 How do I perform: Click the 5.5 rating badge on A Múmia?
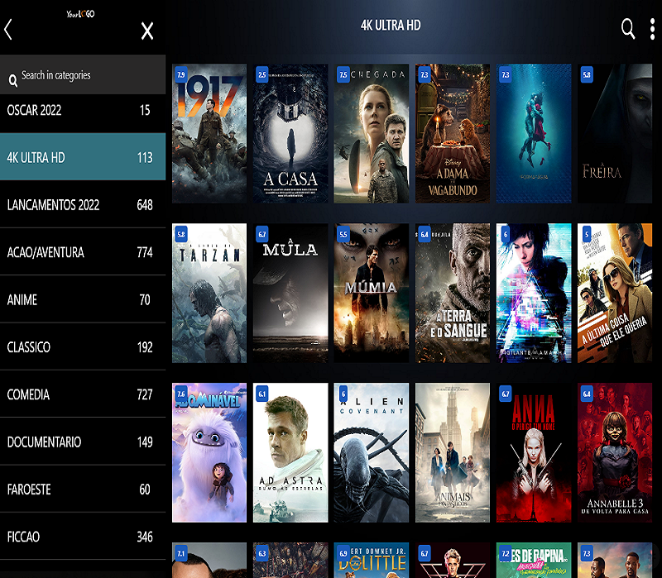pyautogui.click(x=343, y=234)
